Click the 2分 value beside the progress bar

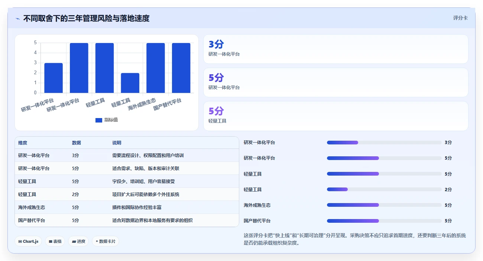pos(448,190)
